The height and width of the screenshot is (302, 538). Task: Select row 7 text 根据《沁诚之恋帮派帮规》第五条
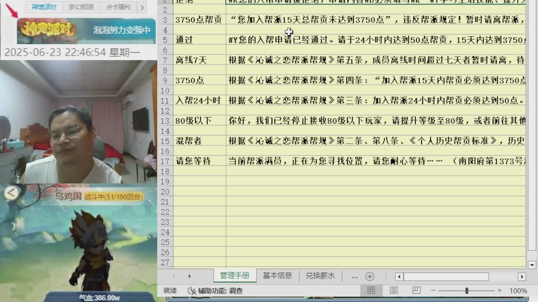(376, 60)
